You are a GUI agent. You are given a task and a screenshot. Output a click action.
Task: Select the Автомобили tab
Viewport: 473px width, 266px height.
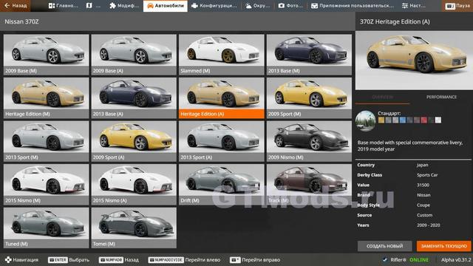coord(166,6)
